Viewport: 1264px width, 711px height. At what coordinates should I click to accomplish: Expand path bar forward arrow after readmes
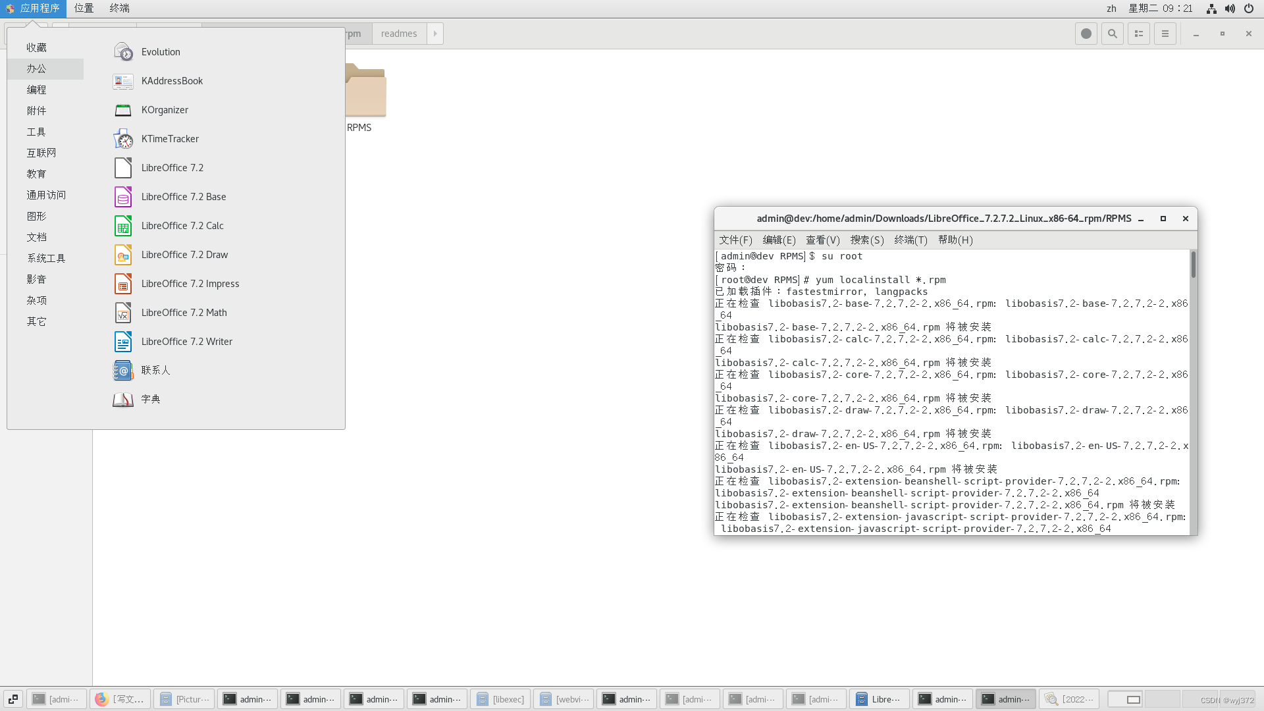(435, 34)
